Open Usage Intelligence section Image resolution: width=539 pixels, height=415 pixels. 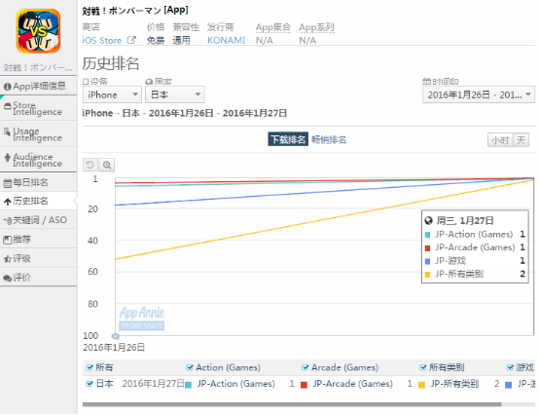pyautogui.click(x=39, y=134)
